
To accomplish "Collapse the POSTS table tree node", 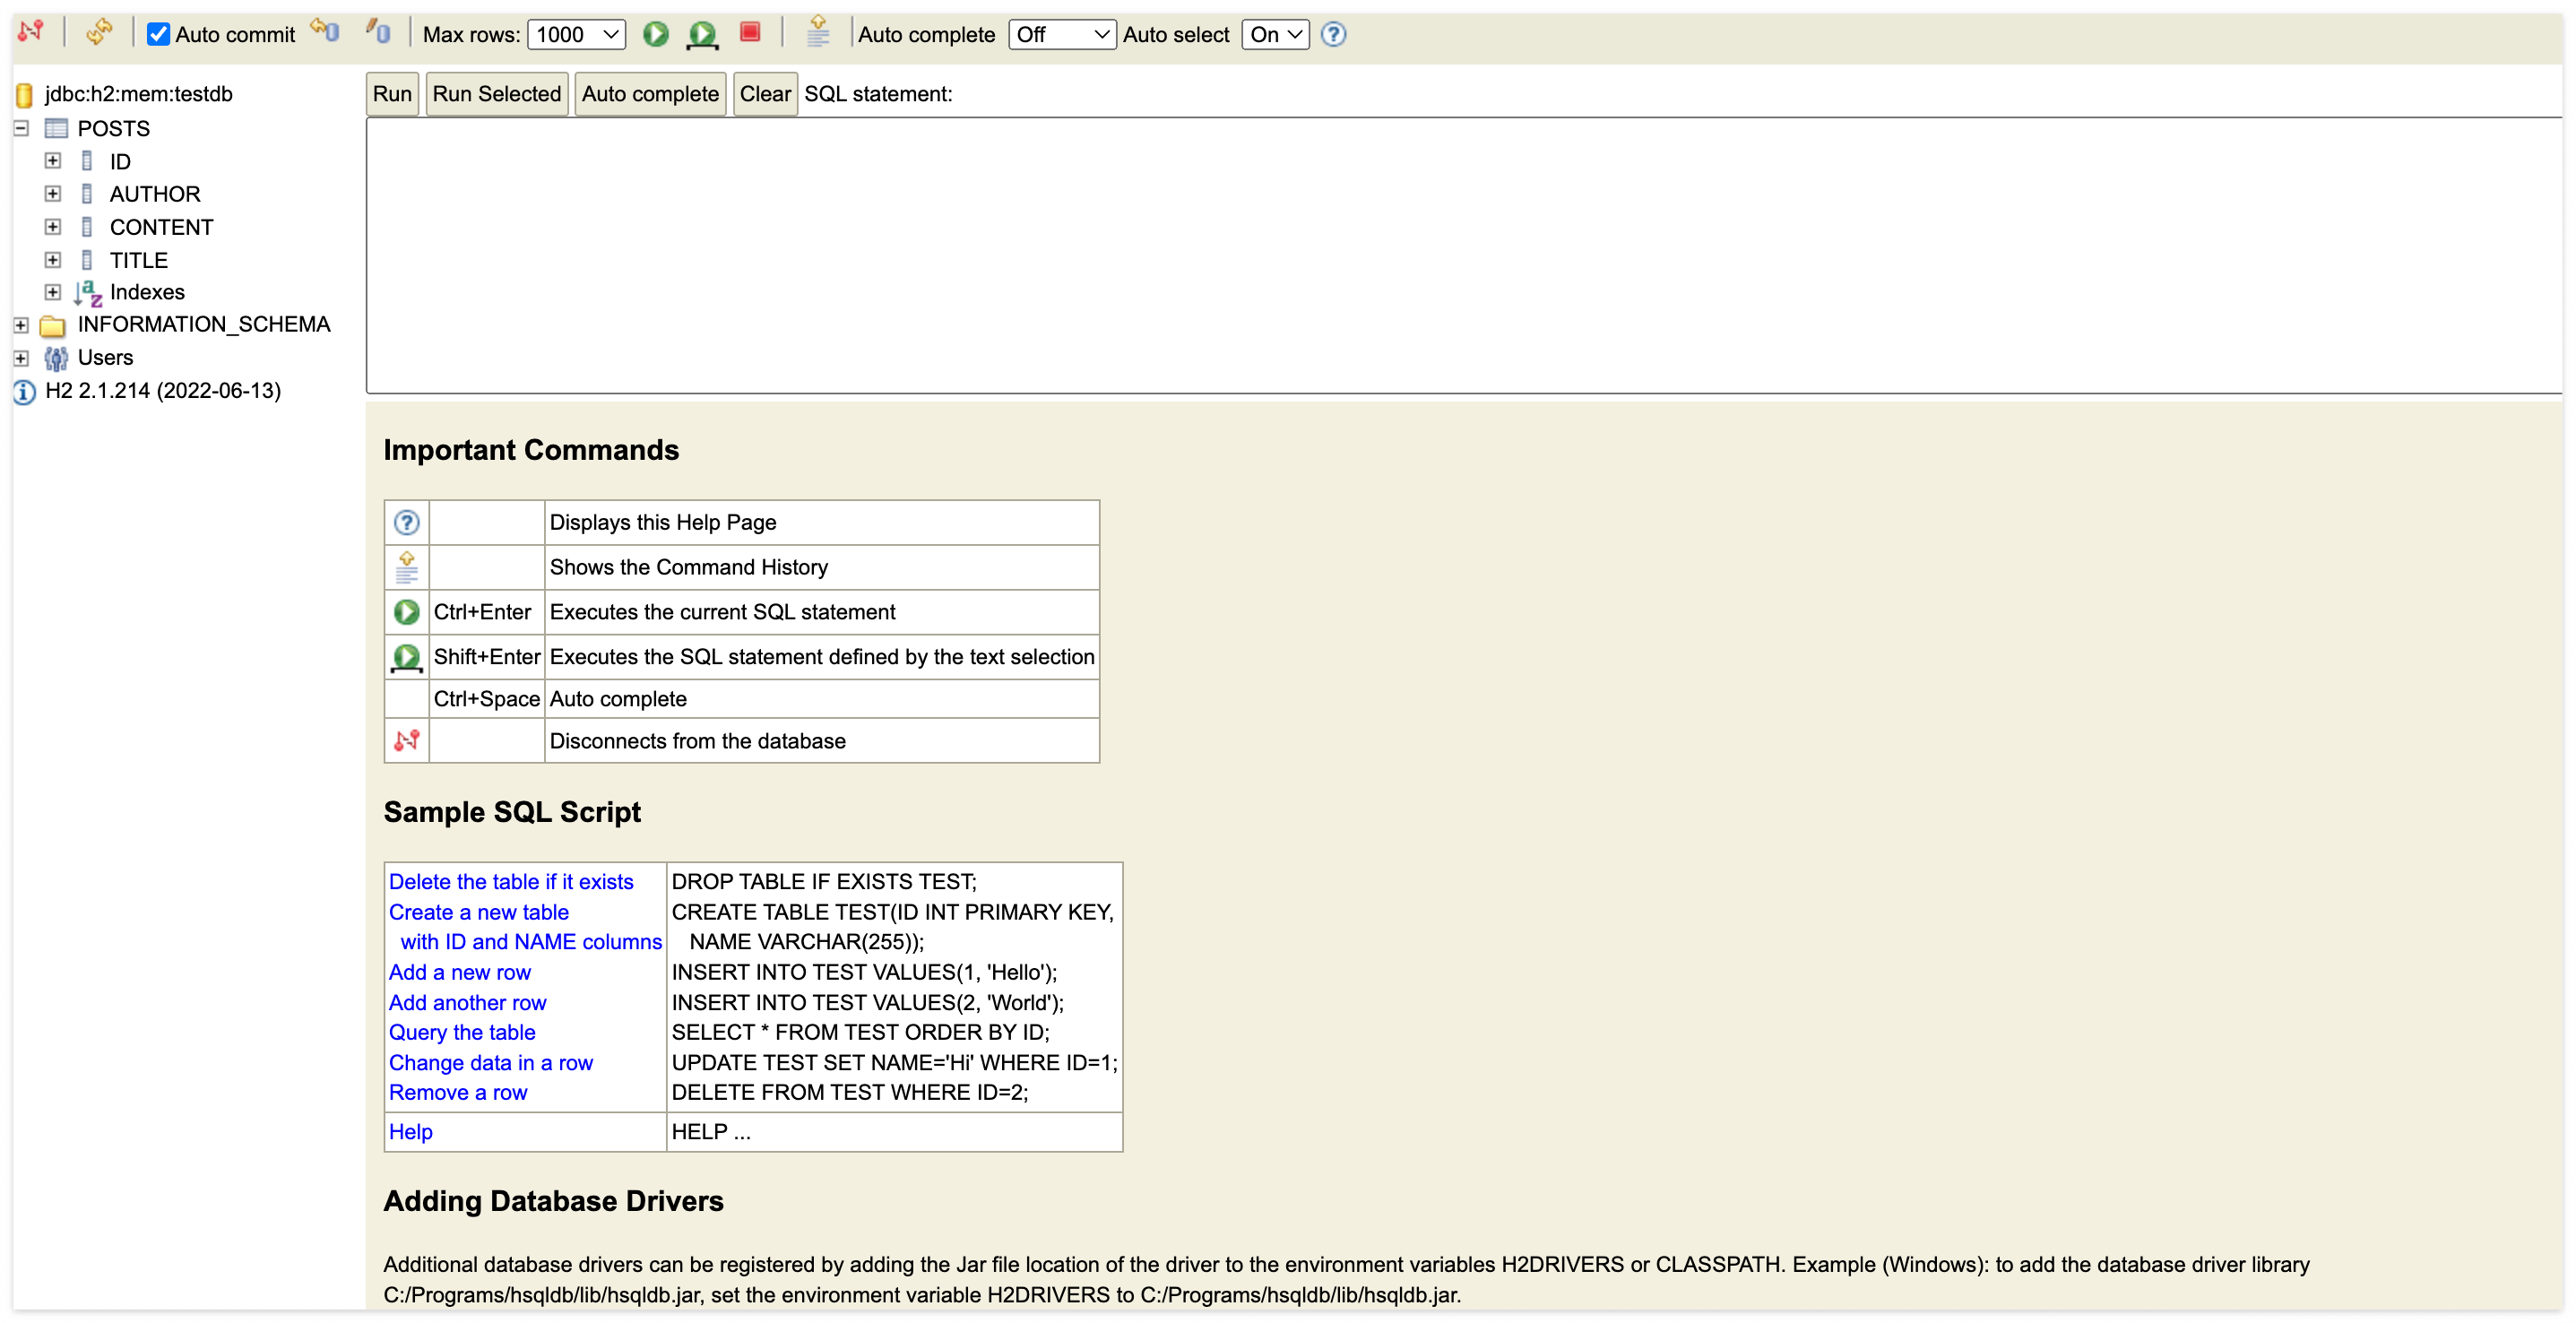I will (x=21, y=128).
